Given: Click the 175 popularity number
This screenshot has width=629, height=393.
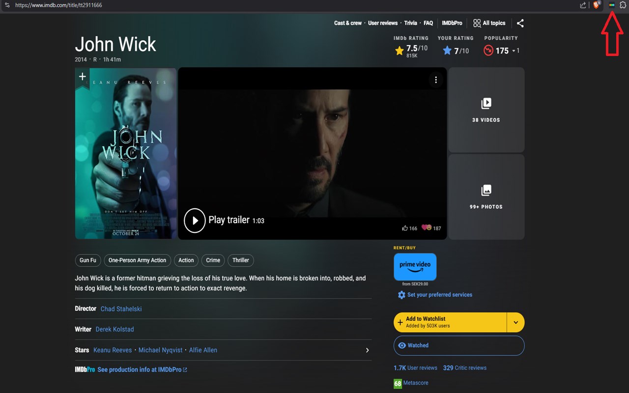Looking at the screenshot, I should 502,51.
